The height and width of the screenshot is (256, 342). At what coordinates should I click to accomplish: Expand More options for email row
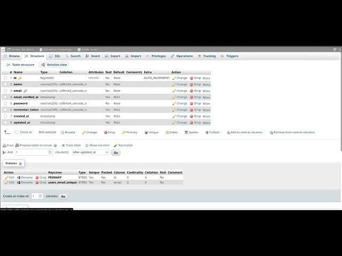pos(206,91)
